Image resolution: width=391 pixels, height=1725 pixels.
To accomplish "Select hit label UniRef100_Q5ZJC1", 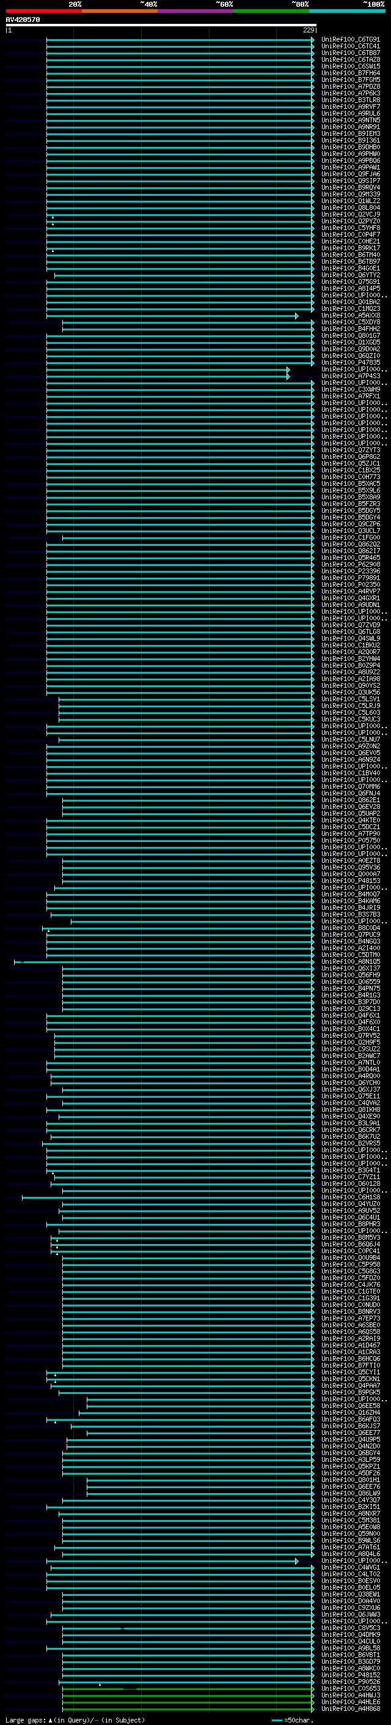I will 351,463.
